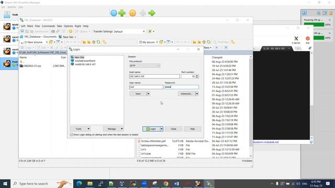The height and width of the screenshot is (188, 335).
Task: Go to right panel home directory
Action: [x=204, y=42]
